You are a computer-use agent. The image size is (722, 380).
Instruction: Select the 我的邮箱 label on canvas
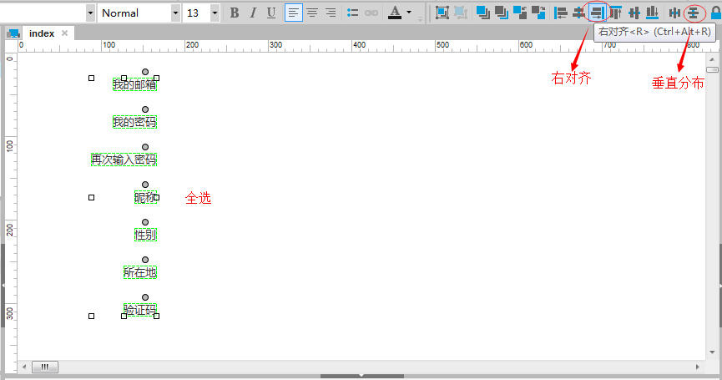tap(134, 84)
